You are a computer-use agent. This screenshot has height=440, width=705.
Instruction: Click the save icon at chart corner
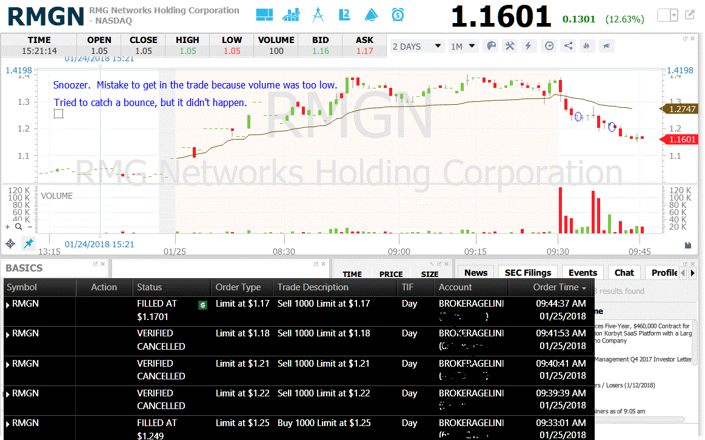click(x=688, y=245)
